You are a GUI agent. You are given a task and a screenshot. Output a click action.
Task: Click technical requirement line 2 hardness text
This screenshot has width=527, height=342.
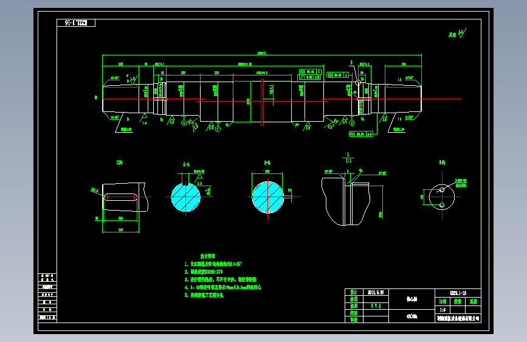[204, 271]
